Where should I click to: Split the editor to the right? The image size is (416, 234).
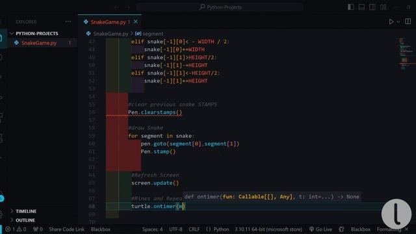pyautogui.click(x=408, y=21)
